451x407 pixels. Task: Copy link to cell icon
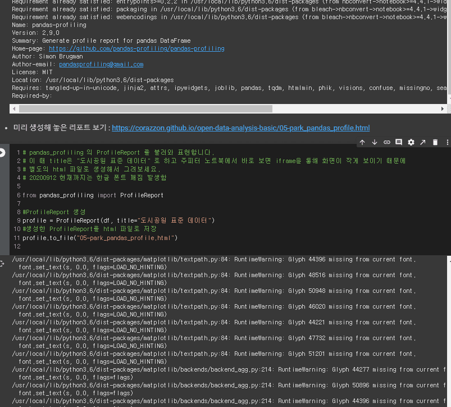(x=387, y=142)
